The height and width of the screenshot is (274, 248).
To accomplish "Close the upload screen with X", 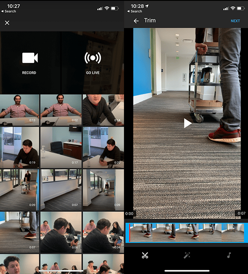I will (7, 23).
